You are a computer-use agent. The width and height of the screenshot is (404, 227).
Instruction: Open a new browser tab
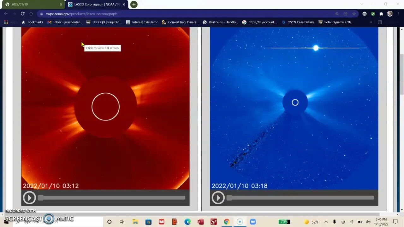(x=134, y=4)
